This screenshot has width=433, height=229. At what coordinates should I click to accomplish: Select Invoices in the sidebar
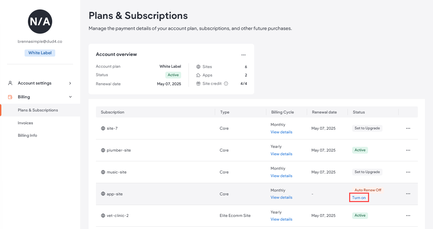coord(25,123)
